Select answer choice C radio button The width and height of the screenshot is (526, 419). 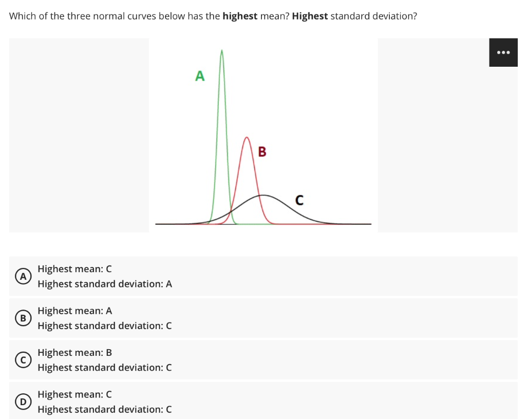pos(23,359)
